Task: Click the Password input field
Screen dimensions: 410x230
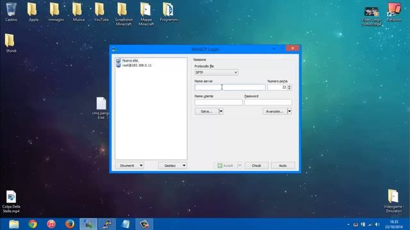Action: (x=268, y=102)
